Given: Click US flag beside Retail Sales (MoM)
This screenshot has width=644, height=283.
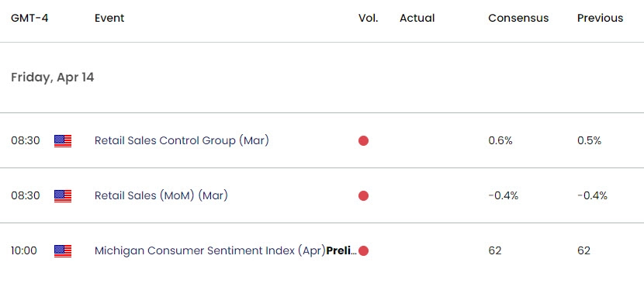Looking at the screenshot, I should click(63, 195).
